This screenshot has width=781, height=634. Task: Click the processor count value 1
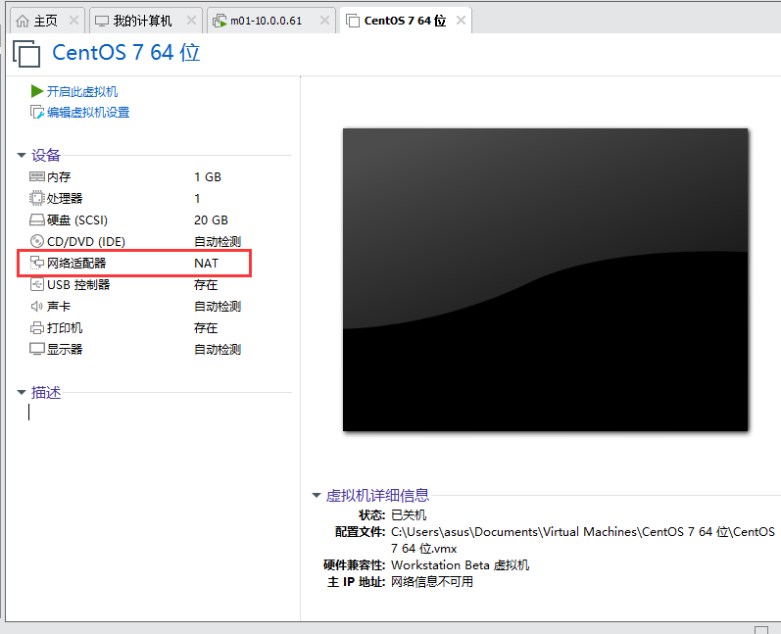coord(197,198)
